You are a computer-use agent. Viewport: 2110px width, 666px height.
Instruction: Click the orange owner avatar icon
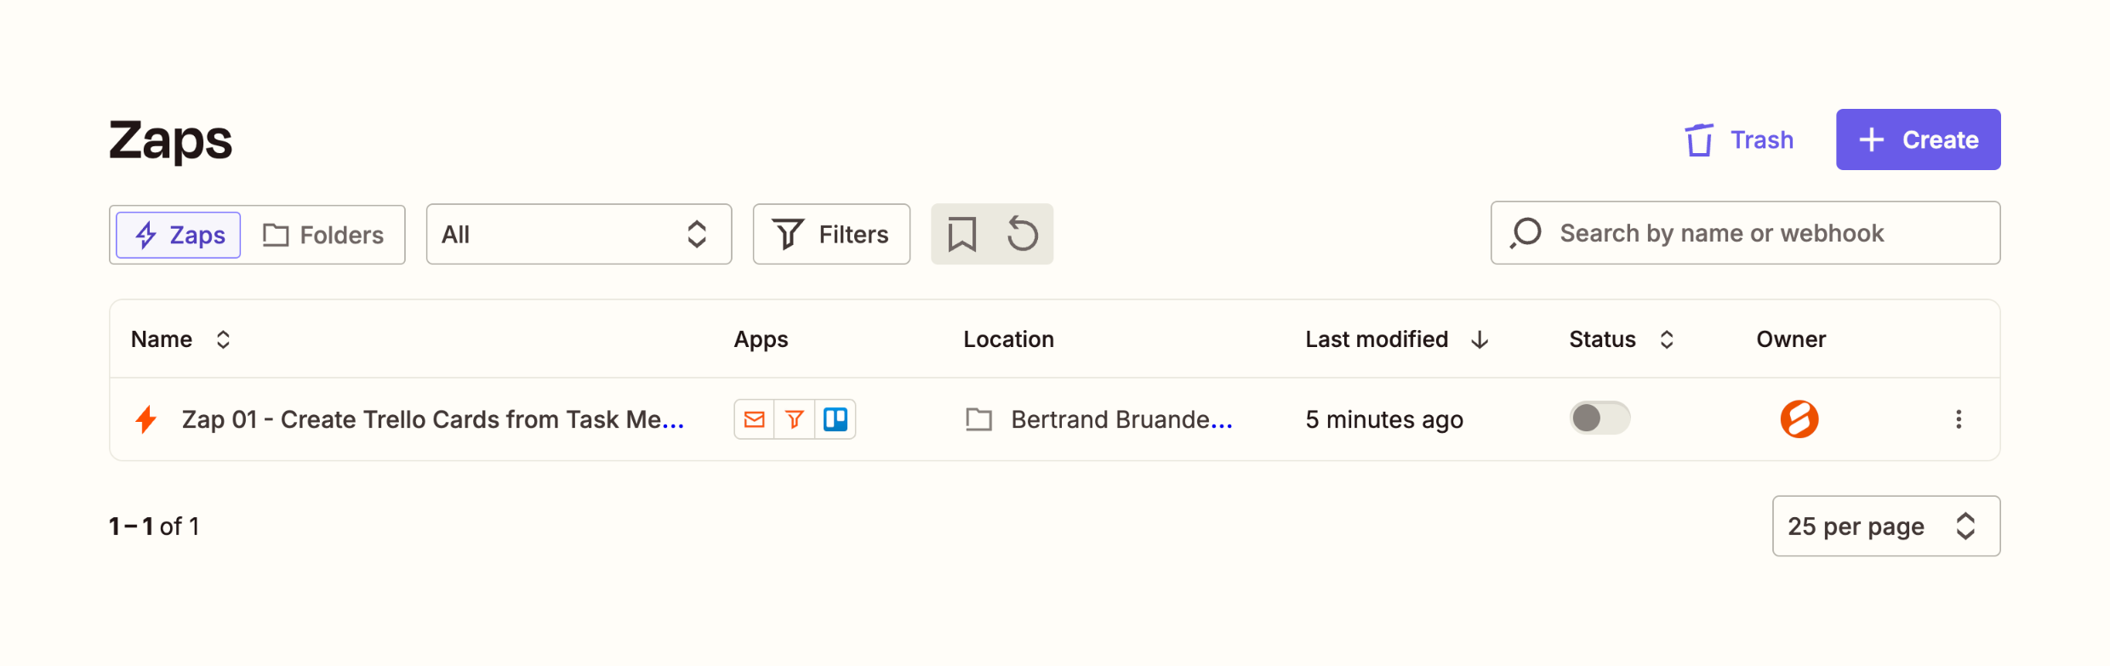(1799, 419)
